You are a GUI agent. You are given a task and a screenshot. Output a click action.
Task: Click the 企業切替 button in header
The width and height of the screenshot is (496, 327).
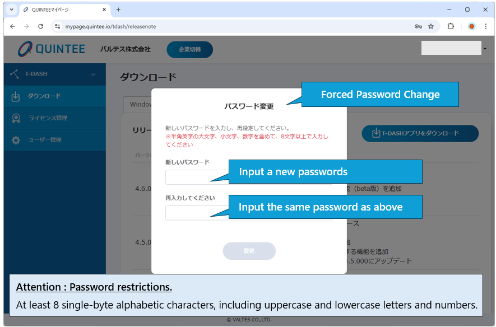189,49
